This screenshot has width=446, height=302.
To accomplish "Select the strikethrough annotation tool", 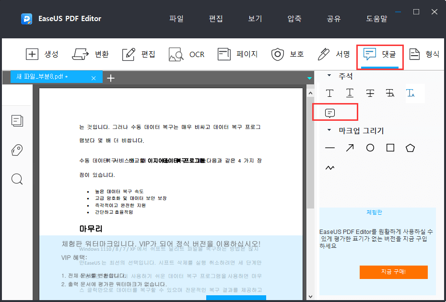I will coord(370,93).
